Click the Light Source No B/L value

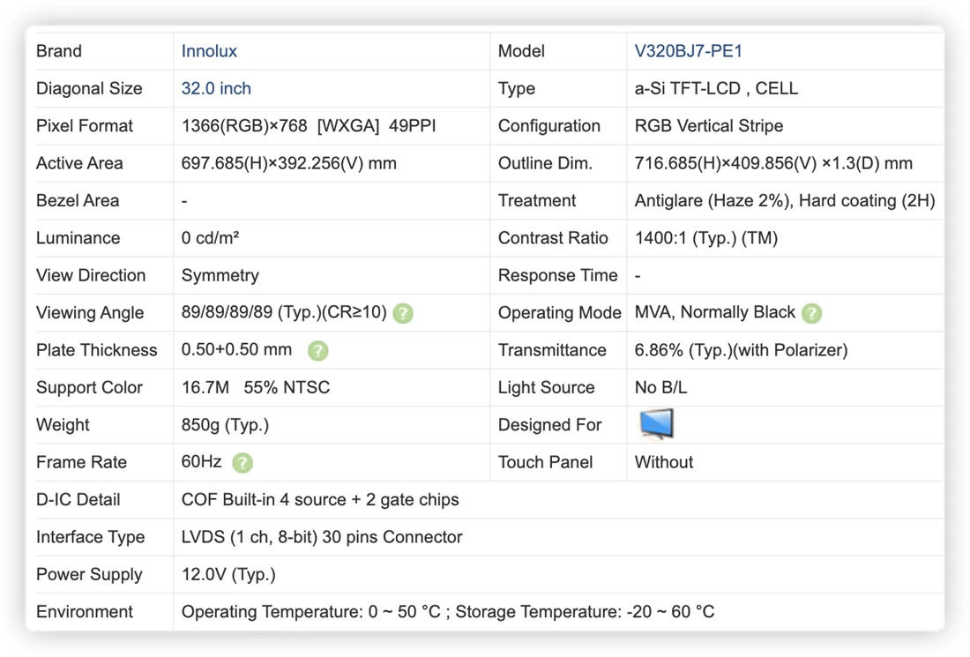pos(660,388)
